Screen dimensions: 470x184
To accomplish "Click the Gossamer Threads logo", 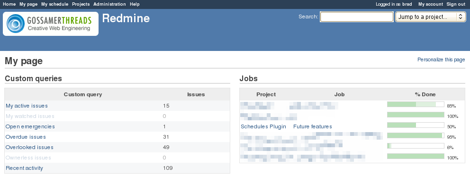I will tap(51, 24).
